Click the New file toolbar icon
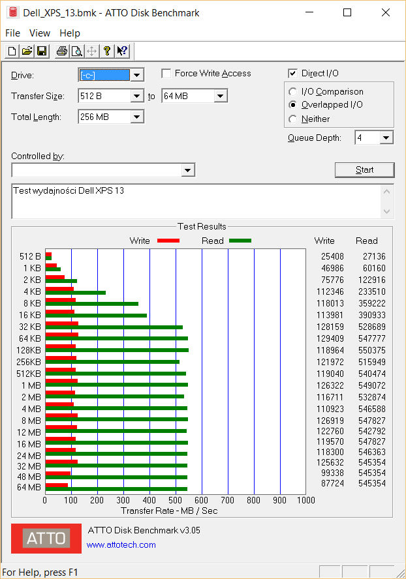This screenshot has height=579, width=406. coord(12,51)
